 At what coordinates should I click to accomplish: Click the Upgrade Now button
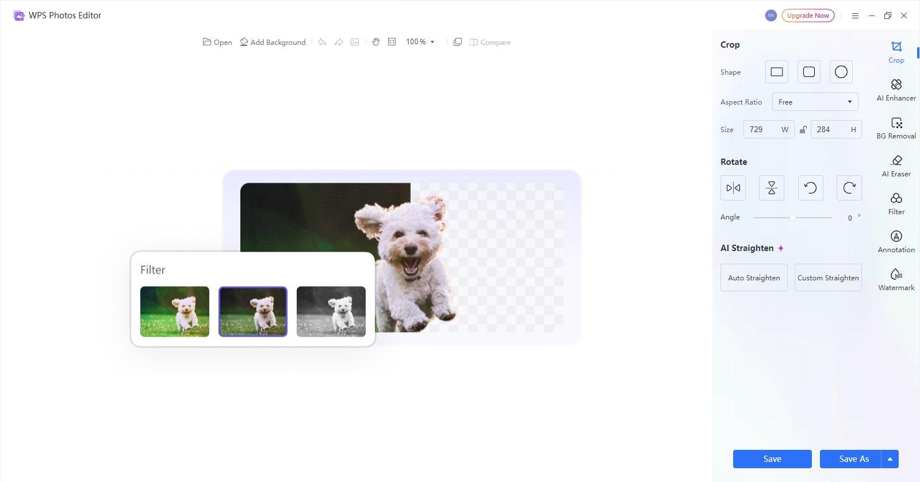pyautogui.click(x=808, y=16)
